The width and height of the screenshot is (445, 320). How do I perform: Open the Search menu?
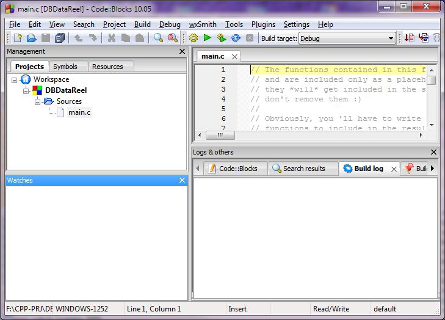pyautogui.click(x=84, y=24)
